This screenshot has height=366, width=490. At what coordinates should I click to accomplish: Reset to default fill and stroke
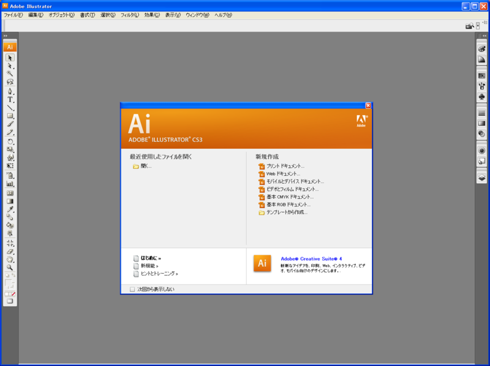7,276
